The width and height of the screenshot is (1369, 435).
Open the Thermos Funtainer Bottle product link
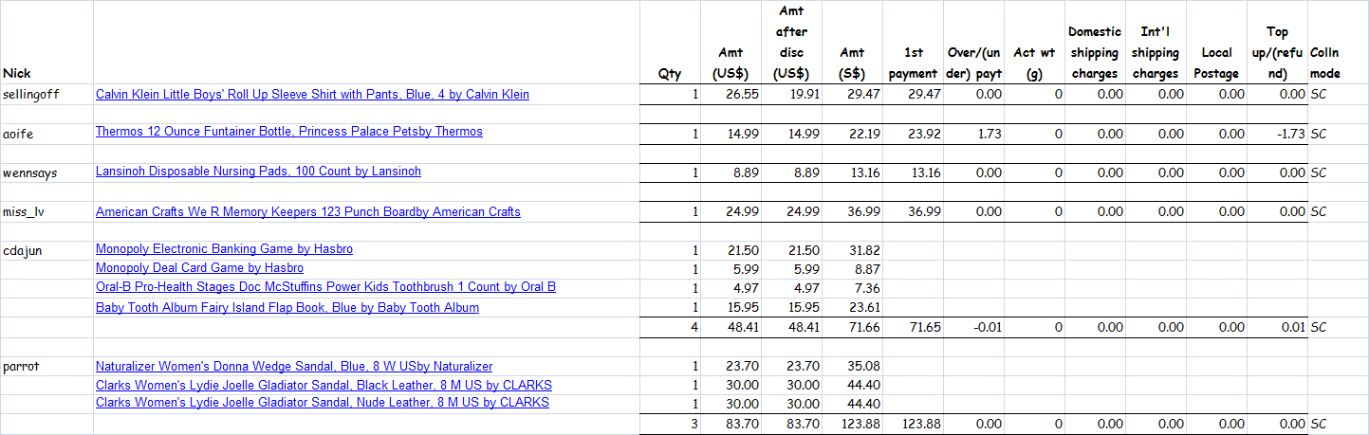pyautogui.click(x=289, y=132)
